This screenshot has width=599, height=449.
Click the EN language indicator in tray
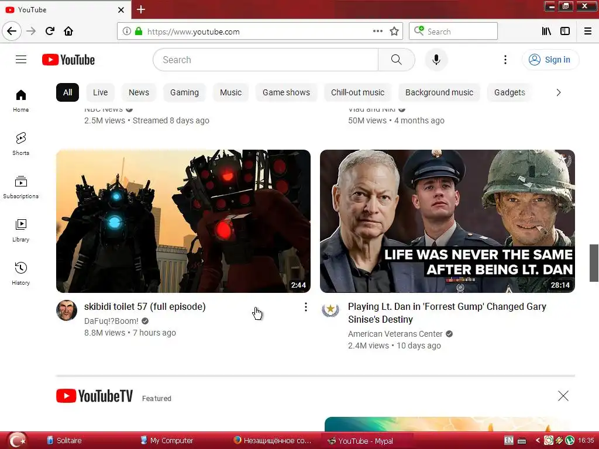coord(509,440)
